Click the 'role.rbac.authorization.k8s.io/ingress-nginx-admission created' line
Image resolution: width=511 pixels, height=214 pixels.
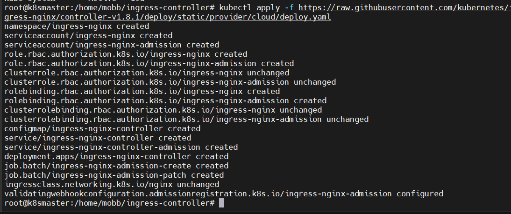click(x=149, y=63)
